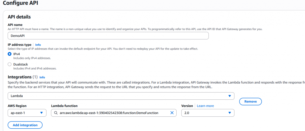Viewport: 305px width, 131px height.
Task: Click the Lambda function label
Action: click(64, 106)
